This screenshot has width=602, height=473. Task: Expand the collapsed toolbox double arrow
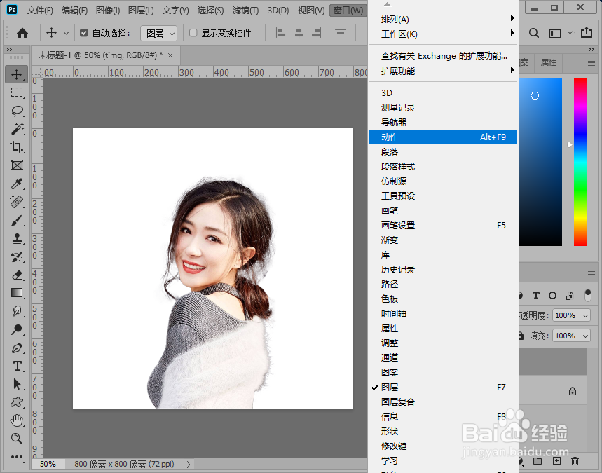coord(9,50)
